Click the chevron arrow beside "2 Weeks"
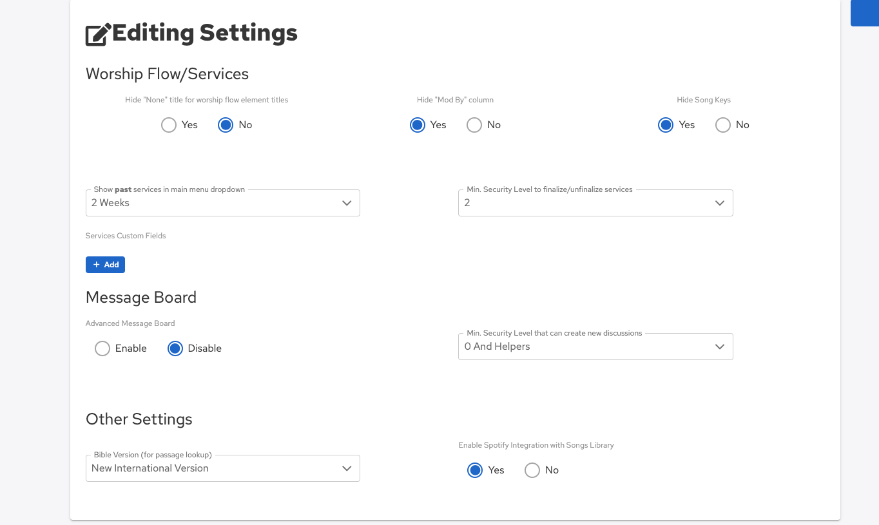879x525 pixels. pos(347,203)
